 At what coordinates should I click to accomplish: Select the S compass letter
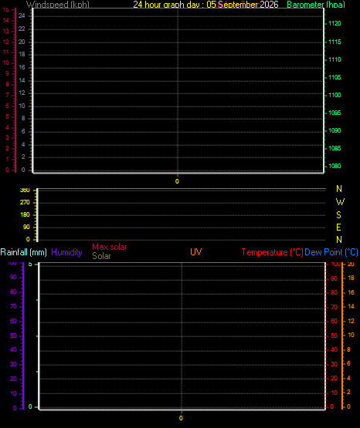pos(338,215)
